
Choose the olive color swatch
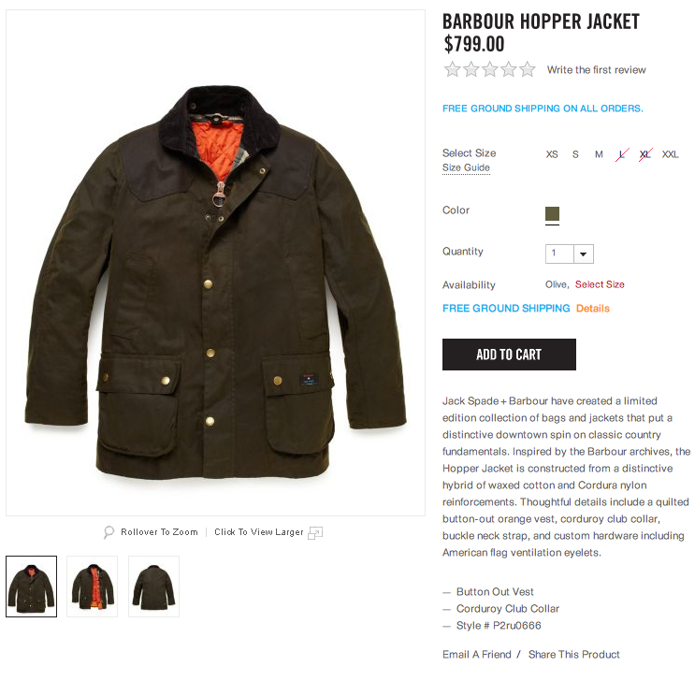coord(552,213)
